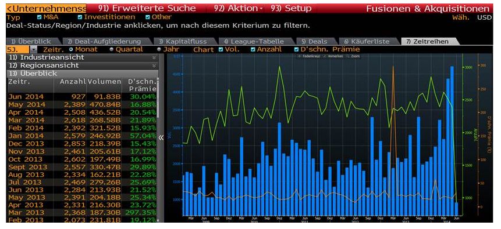Click the Oct 2013 row label
Viewport: 501px width, 229px height.
tap(26, 159)
